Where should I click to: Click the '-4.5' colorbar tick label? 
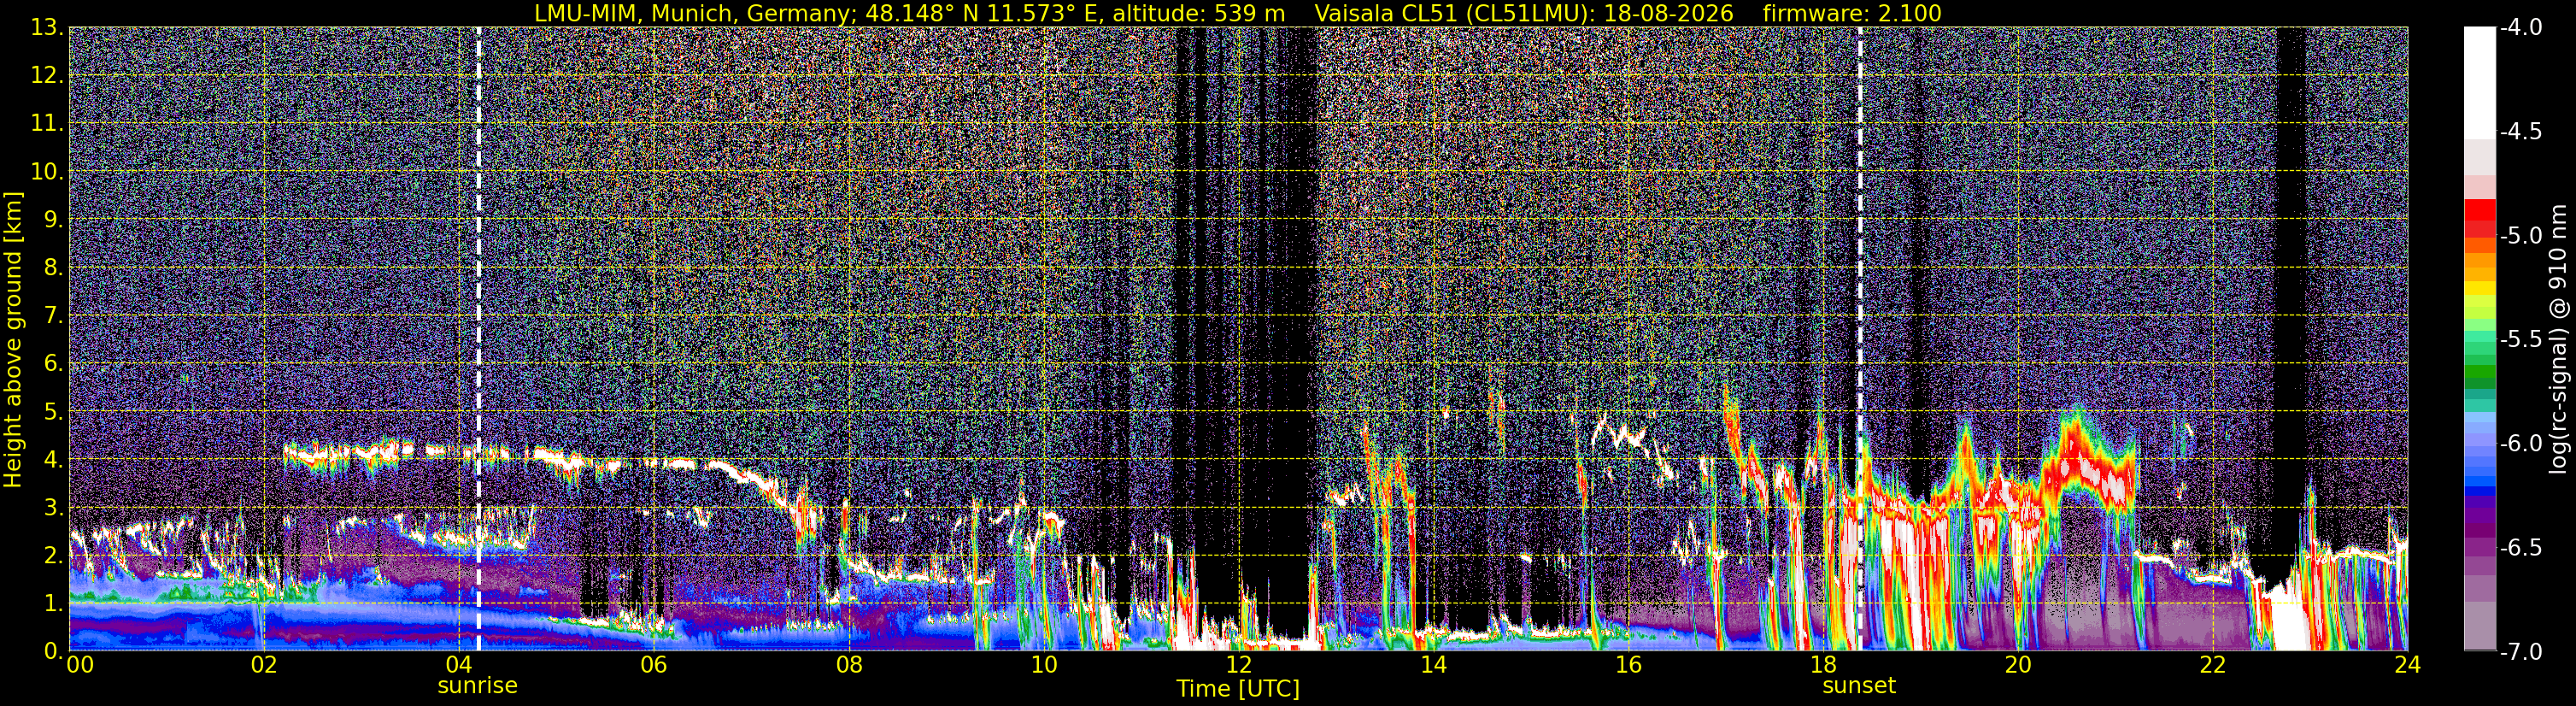tap(2520, 131)
